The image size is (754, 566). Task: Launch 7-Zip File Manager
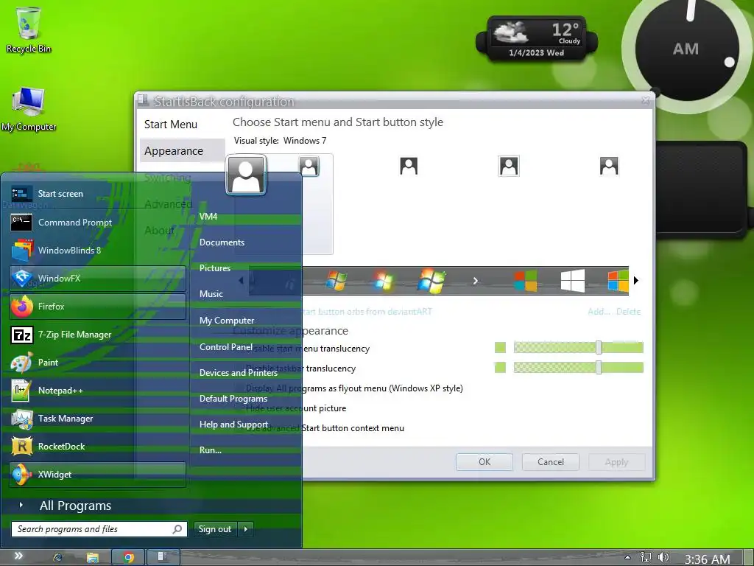coord(97,335)
